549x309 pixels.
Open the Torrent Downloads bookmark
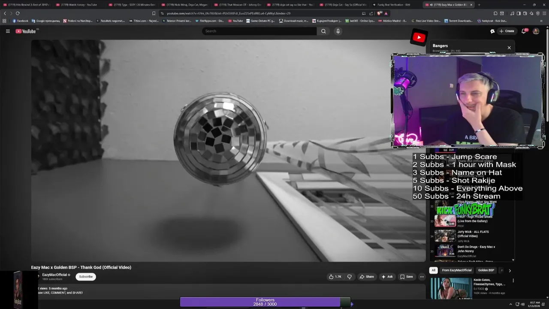(x=459, y=21)
